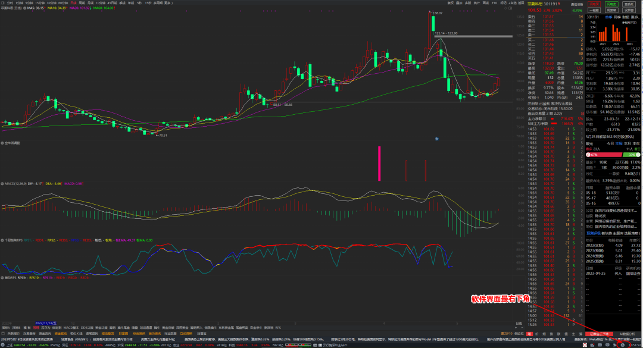Viewport: 643px width, 348px height.
Task: Open the 图文F10 tab
Action: click(x=507, y=334)
